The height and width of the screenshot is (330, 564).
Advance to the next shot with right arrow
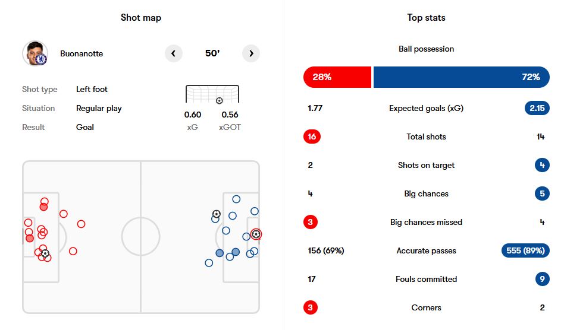pyautogui.click(x=251, y=53)
